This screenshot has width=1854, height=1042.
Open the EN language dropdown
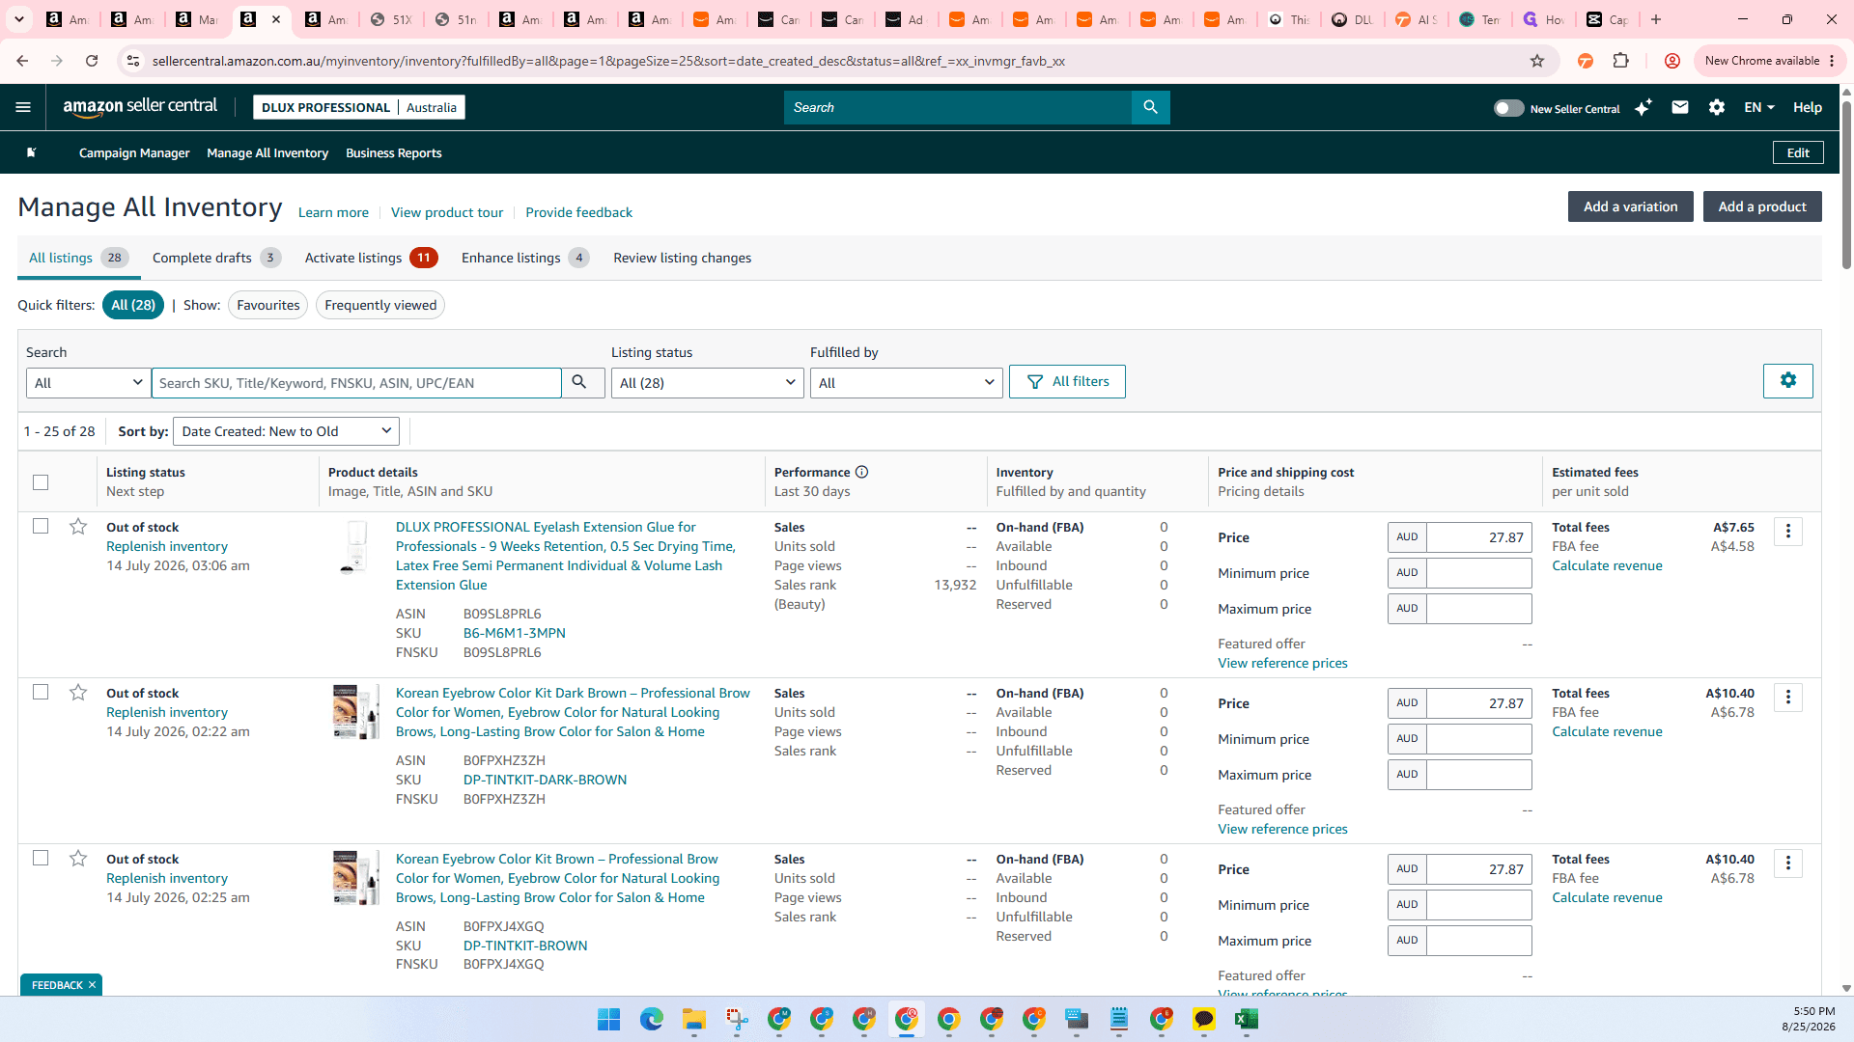coord(1759,107)
